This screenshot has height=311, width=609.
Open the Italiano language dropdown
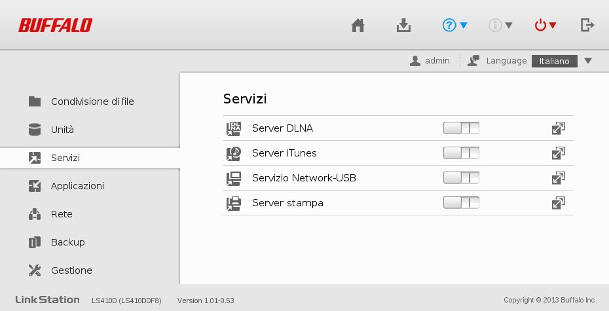[x=562, y=61]
